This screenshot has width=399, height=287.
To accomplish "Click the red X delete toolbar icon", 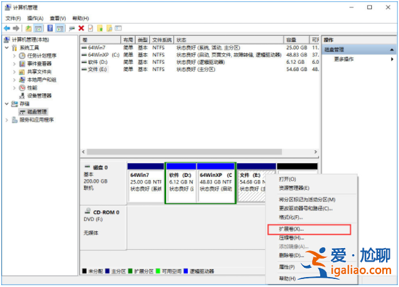I will [81, 28].
